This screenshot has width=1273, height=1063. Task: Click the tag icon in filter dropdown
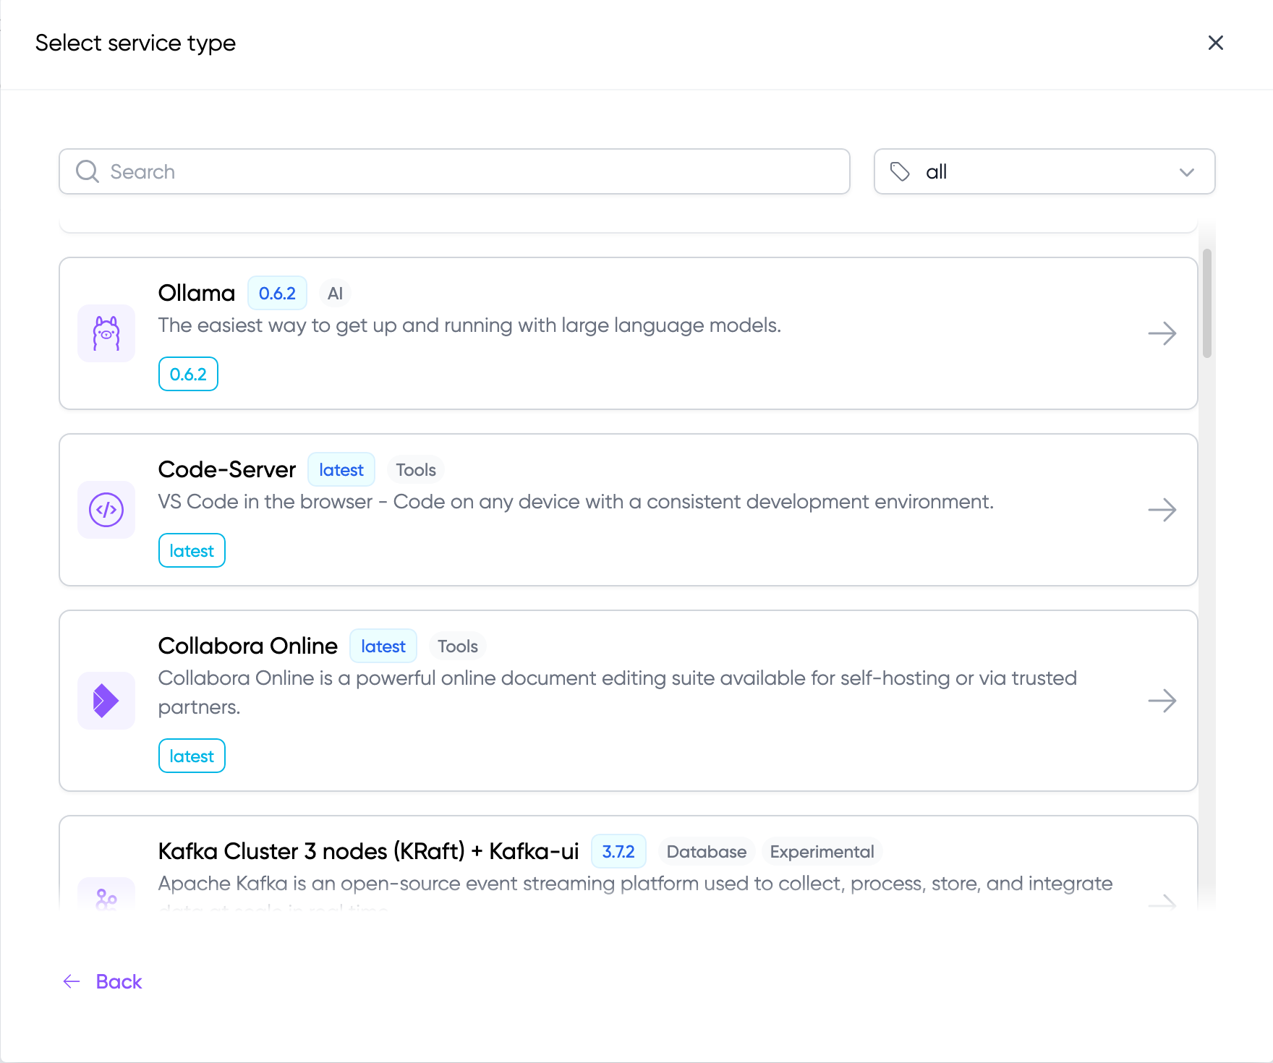[x=900, y=172]
